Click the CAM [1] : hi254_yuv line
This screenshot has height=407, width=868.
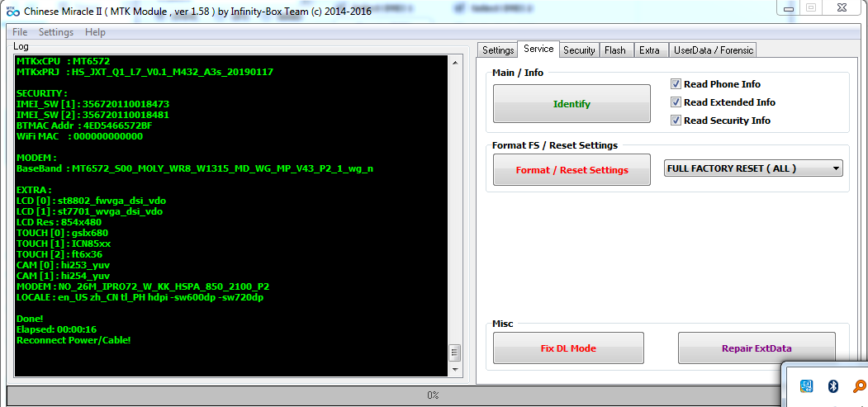(63, 276)
